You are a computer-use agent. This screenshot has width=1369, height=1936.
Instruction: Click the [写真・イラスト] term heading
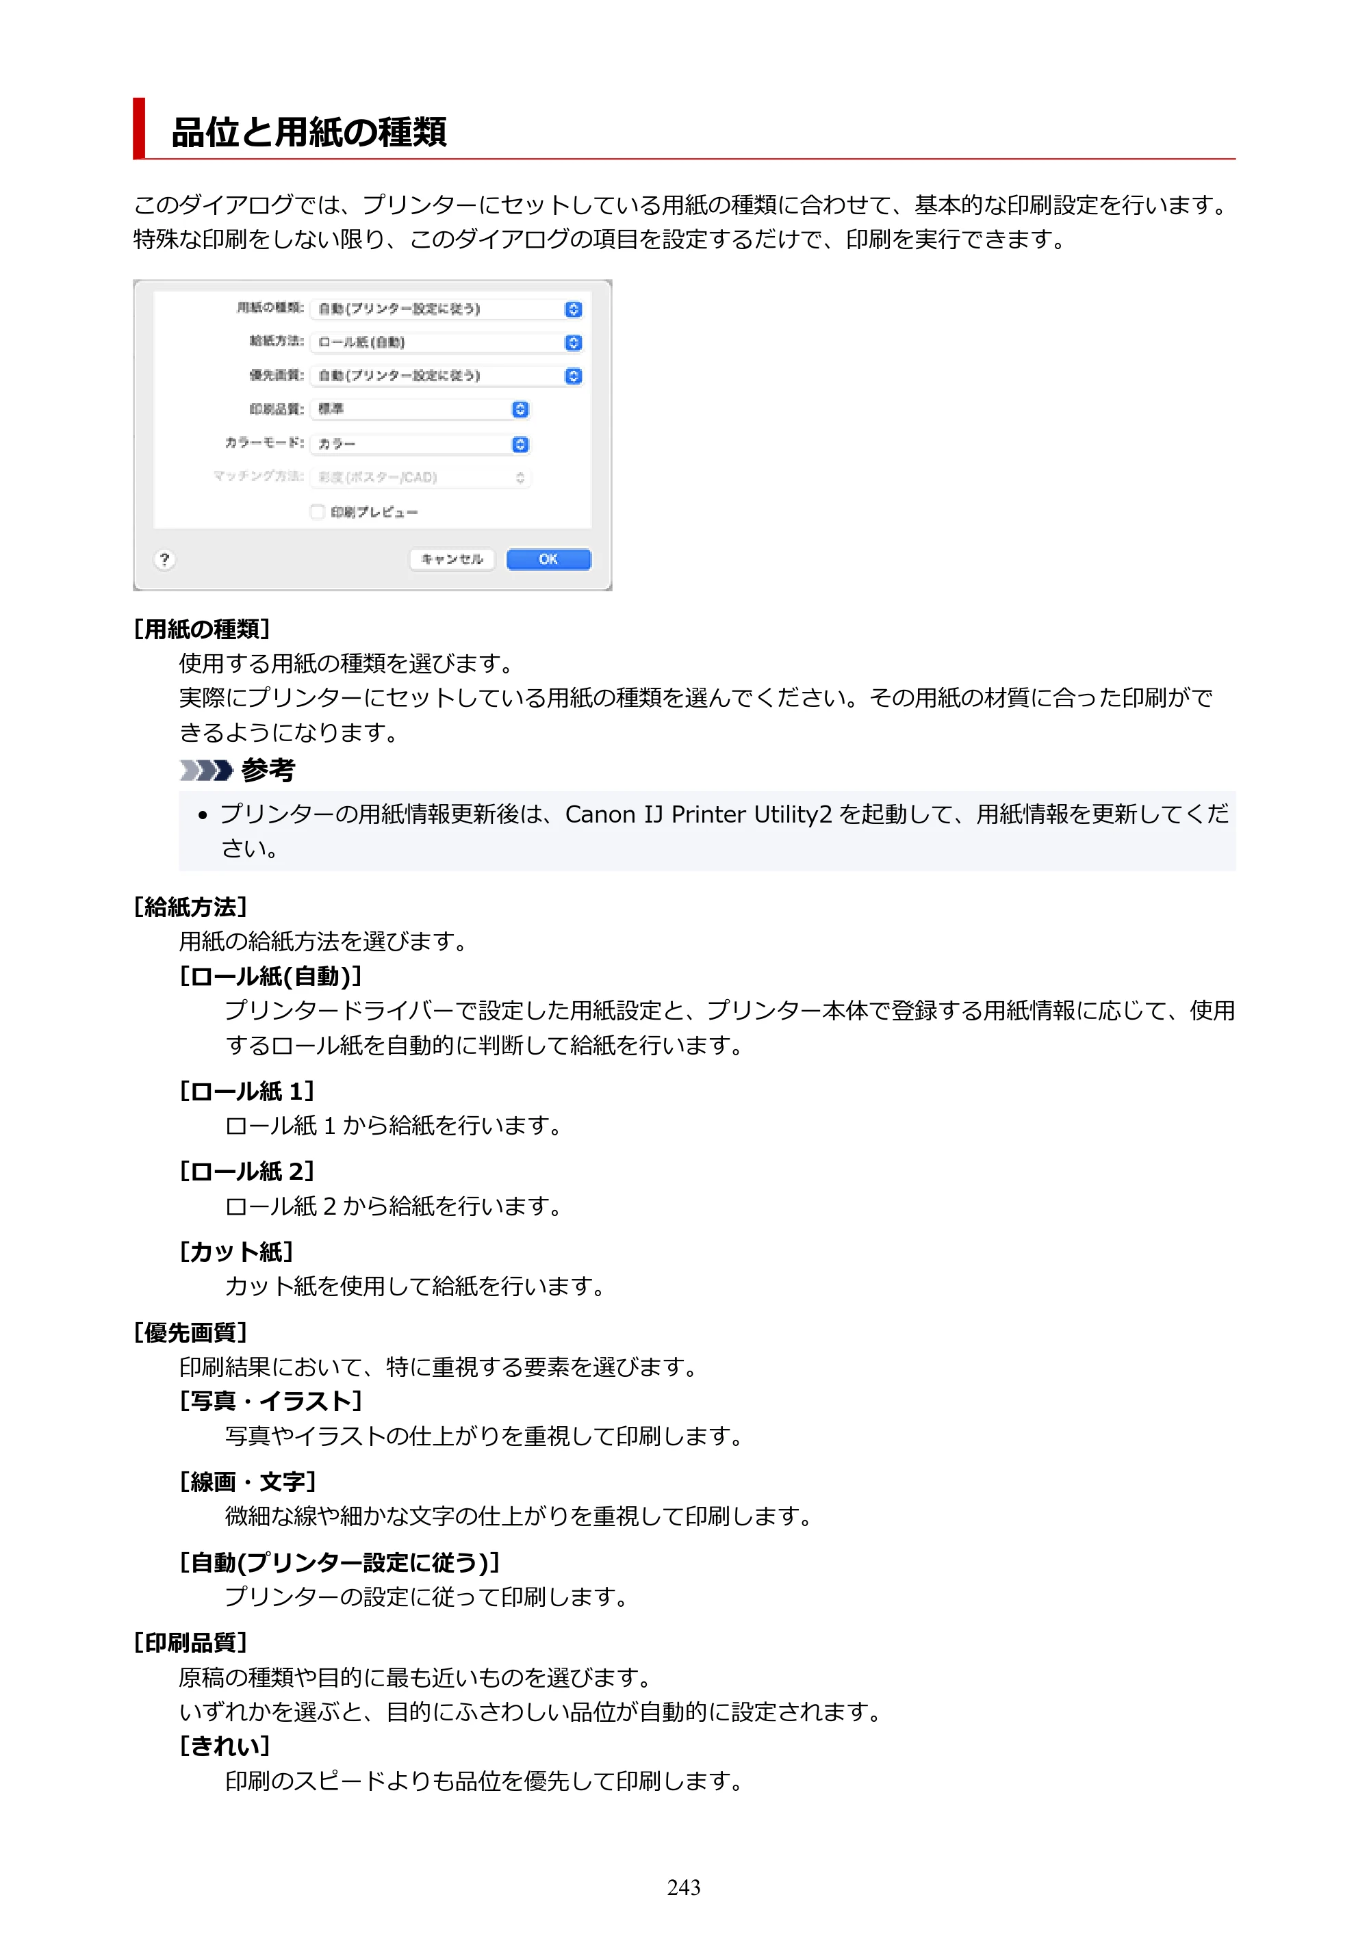(x=271, y=1401)
